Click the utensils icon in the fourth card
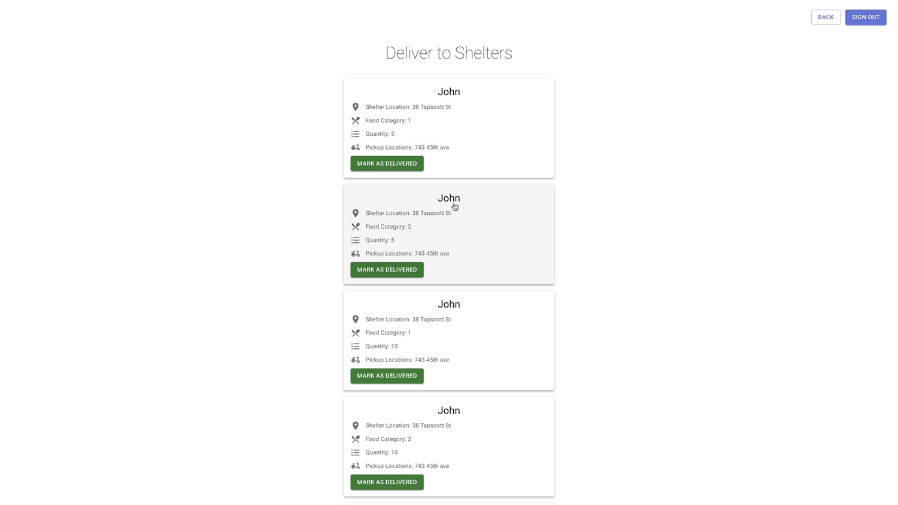 point(356,439)
